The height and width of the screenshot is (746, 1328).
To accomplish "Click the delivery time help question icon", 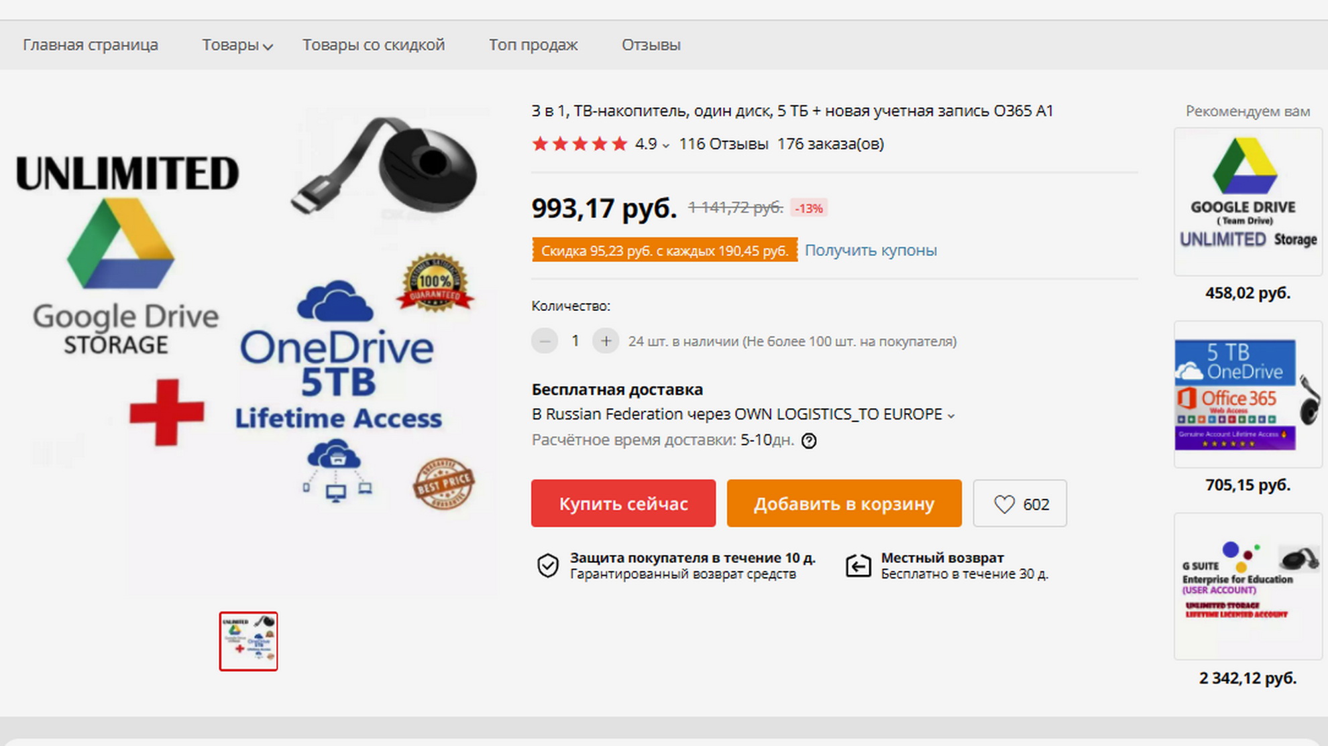I will [x=809, y=440].
